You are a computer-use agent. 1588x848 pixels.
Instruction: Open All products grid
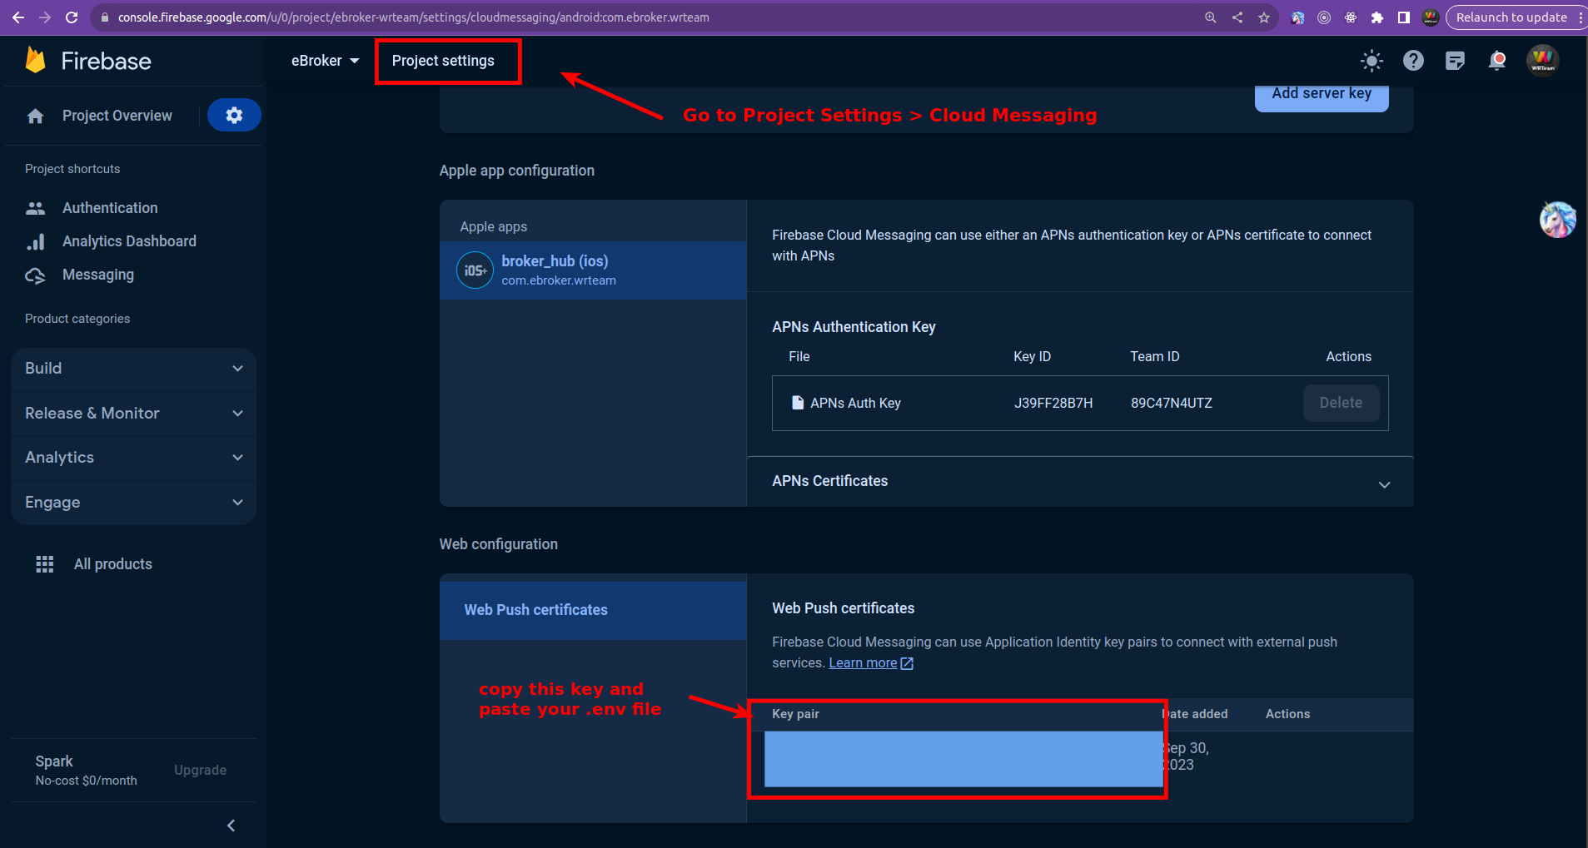click(x=93, y=564)
